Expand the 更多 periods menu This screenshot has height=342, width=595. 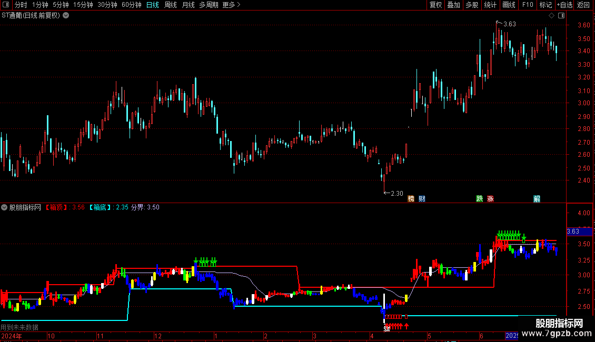[x=231, y=5]
